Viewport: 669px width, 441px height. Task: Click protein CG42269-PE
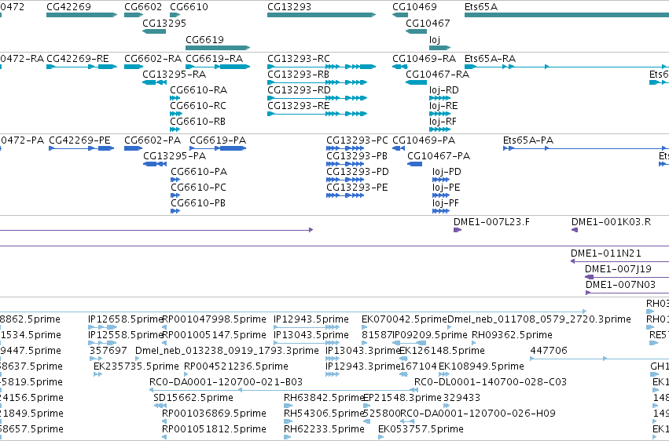tap(82, 148)
